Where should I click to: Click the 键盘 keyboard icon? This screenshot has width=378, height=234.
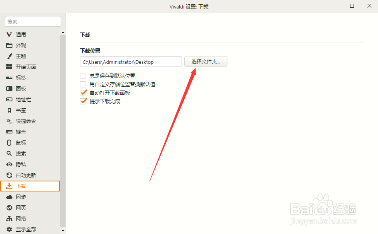(9, 132)
